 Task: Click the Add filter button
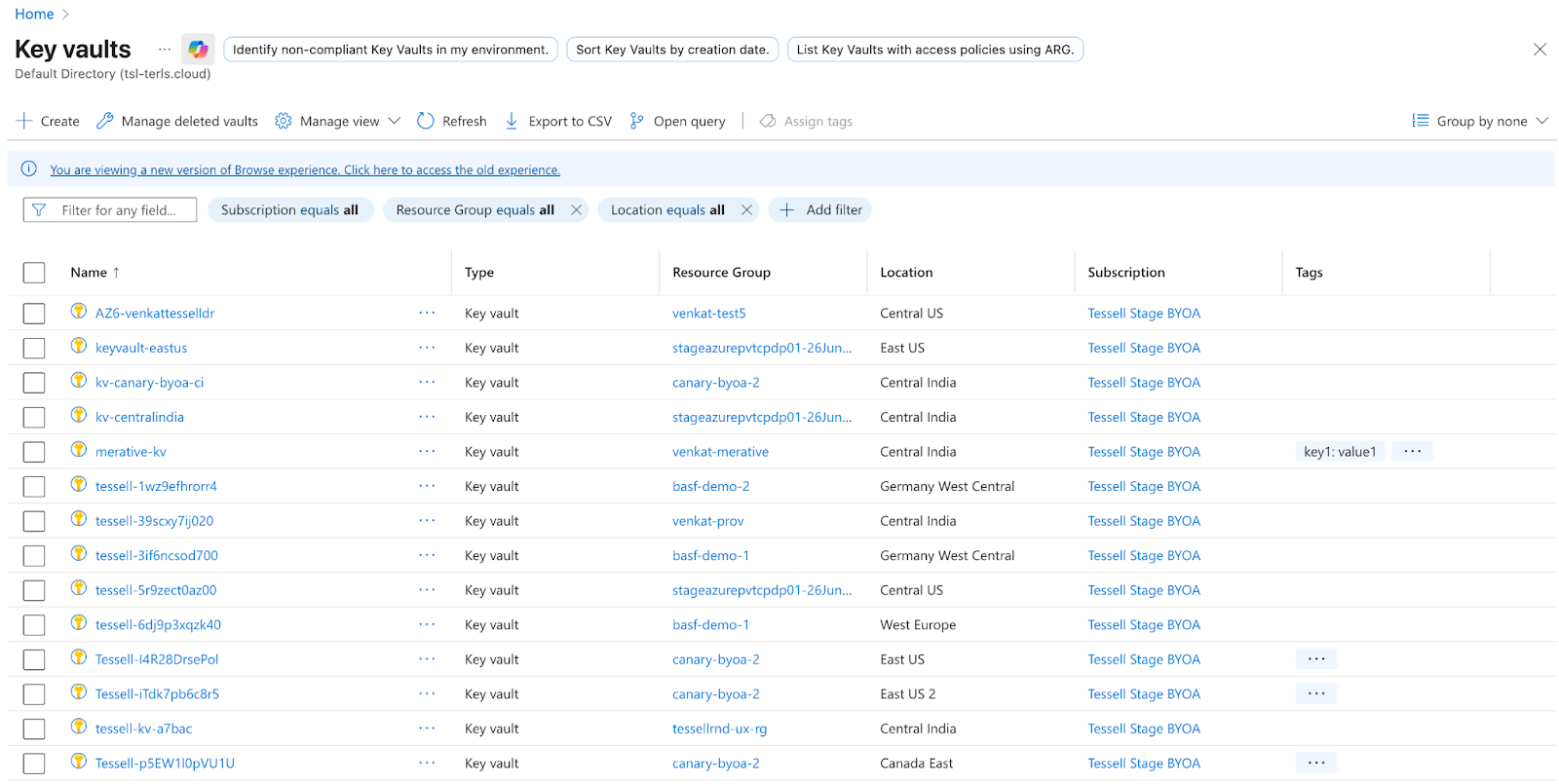pos(820,210)
